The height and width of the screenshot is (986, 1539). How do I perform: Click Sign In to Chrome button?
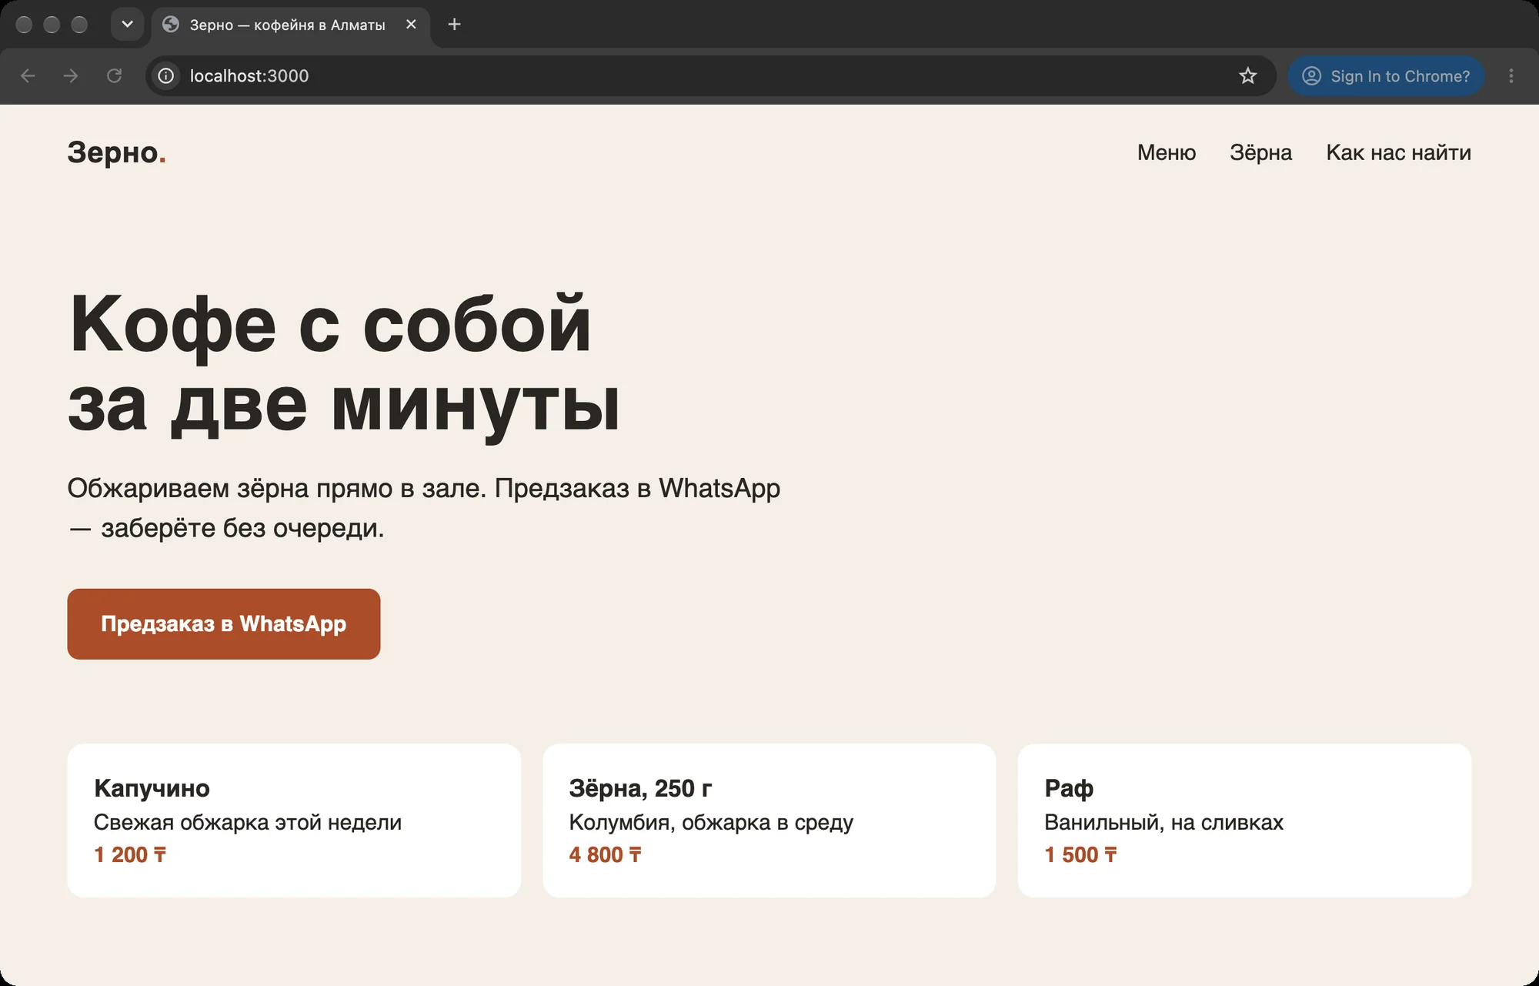[1386, 75]
